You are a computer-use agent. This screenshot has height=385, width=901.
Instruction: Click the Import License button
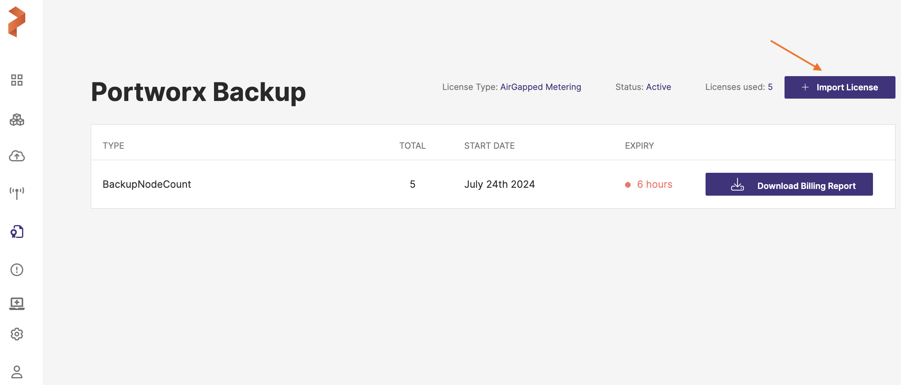839,87
